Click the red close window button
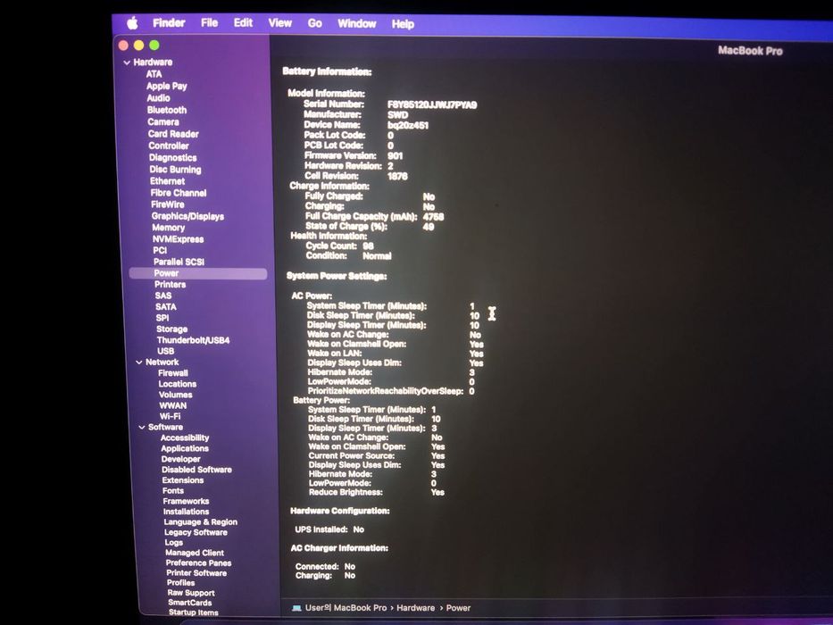Viewport: 833px width, 625px height. (x=123, y=46)
